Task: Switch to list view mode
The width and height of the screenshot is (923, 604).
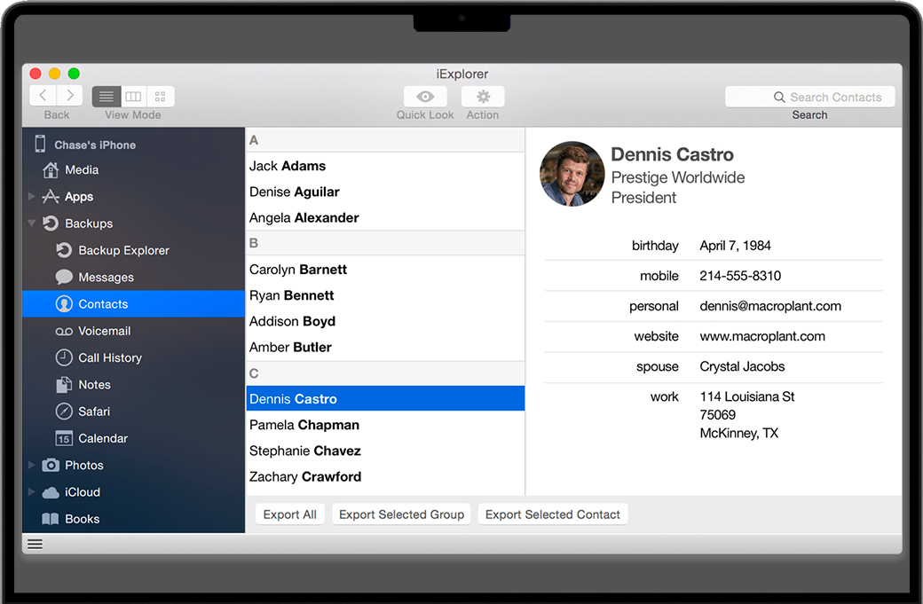Action: pos(106,97)
